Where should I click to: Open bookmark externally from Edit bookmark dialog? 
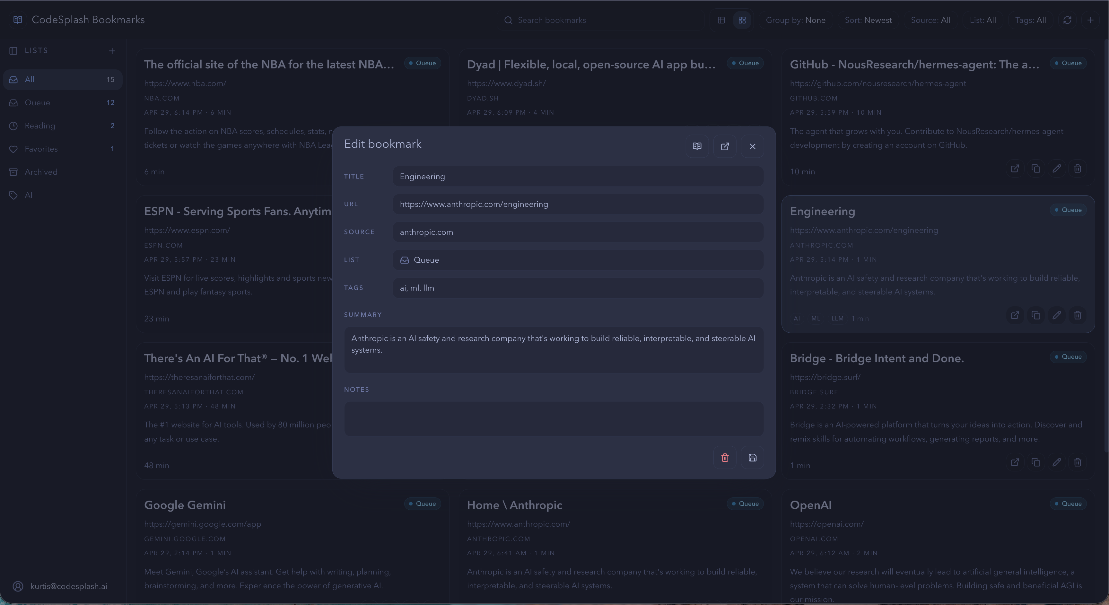[x=725, y=146]
